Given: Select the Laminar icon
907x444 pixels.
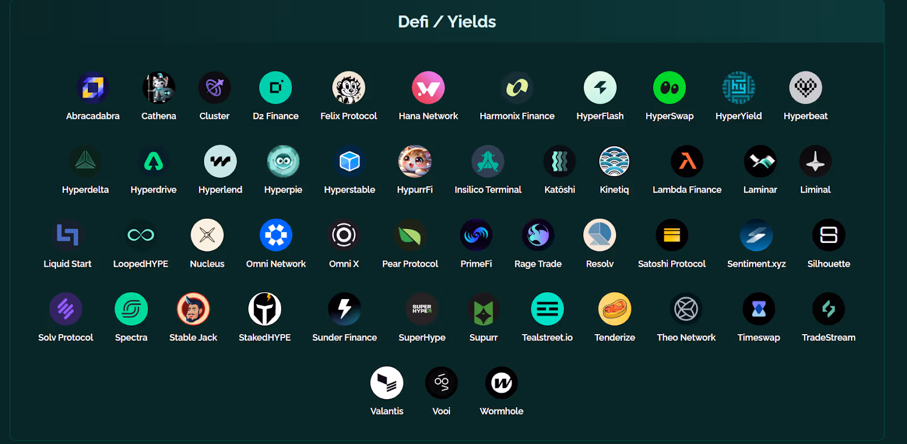Looking at the screenshot, I should coord(760,161).
